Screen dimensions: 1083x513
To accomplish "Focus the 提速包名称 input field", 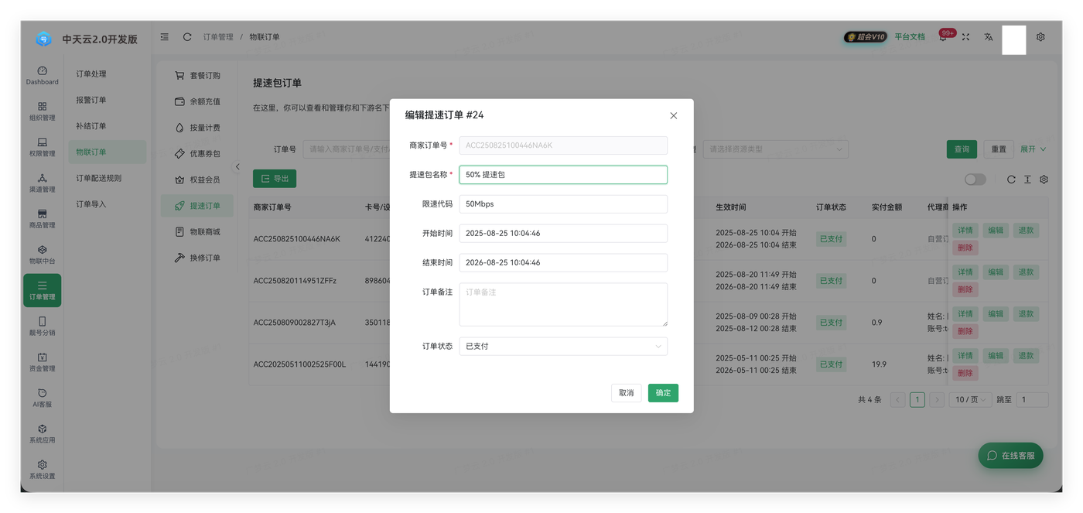I will (563, 175).
